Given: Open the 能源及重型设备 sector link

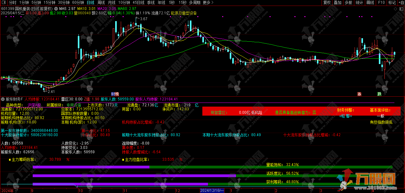Looking at the screenshot, I should tap(184, 13).
